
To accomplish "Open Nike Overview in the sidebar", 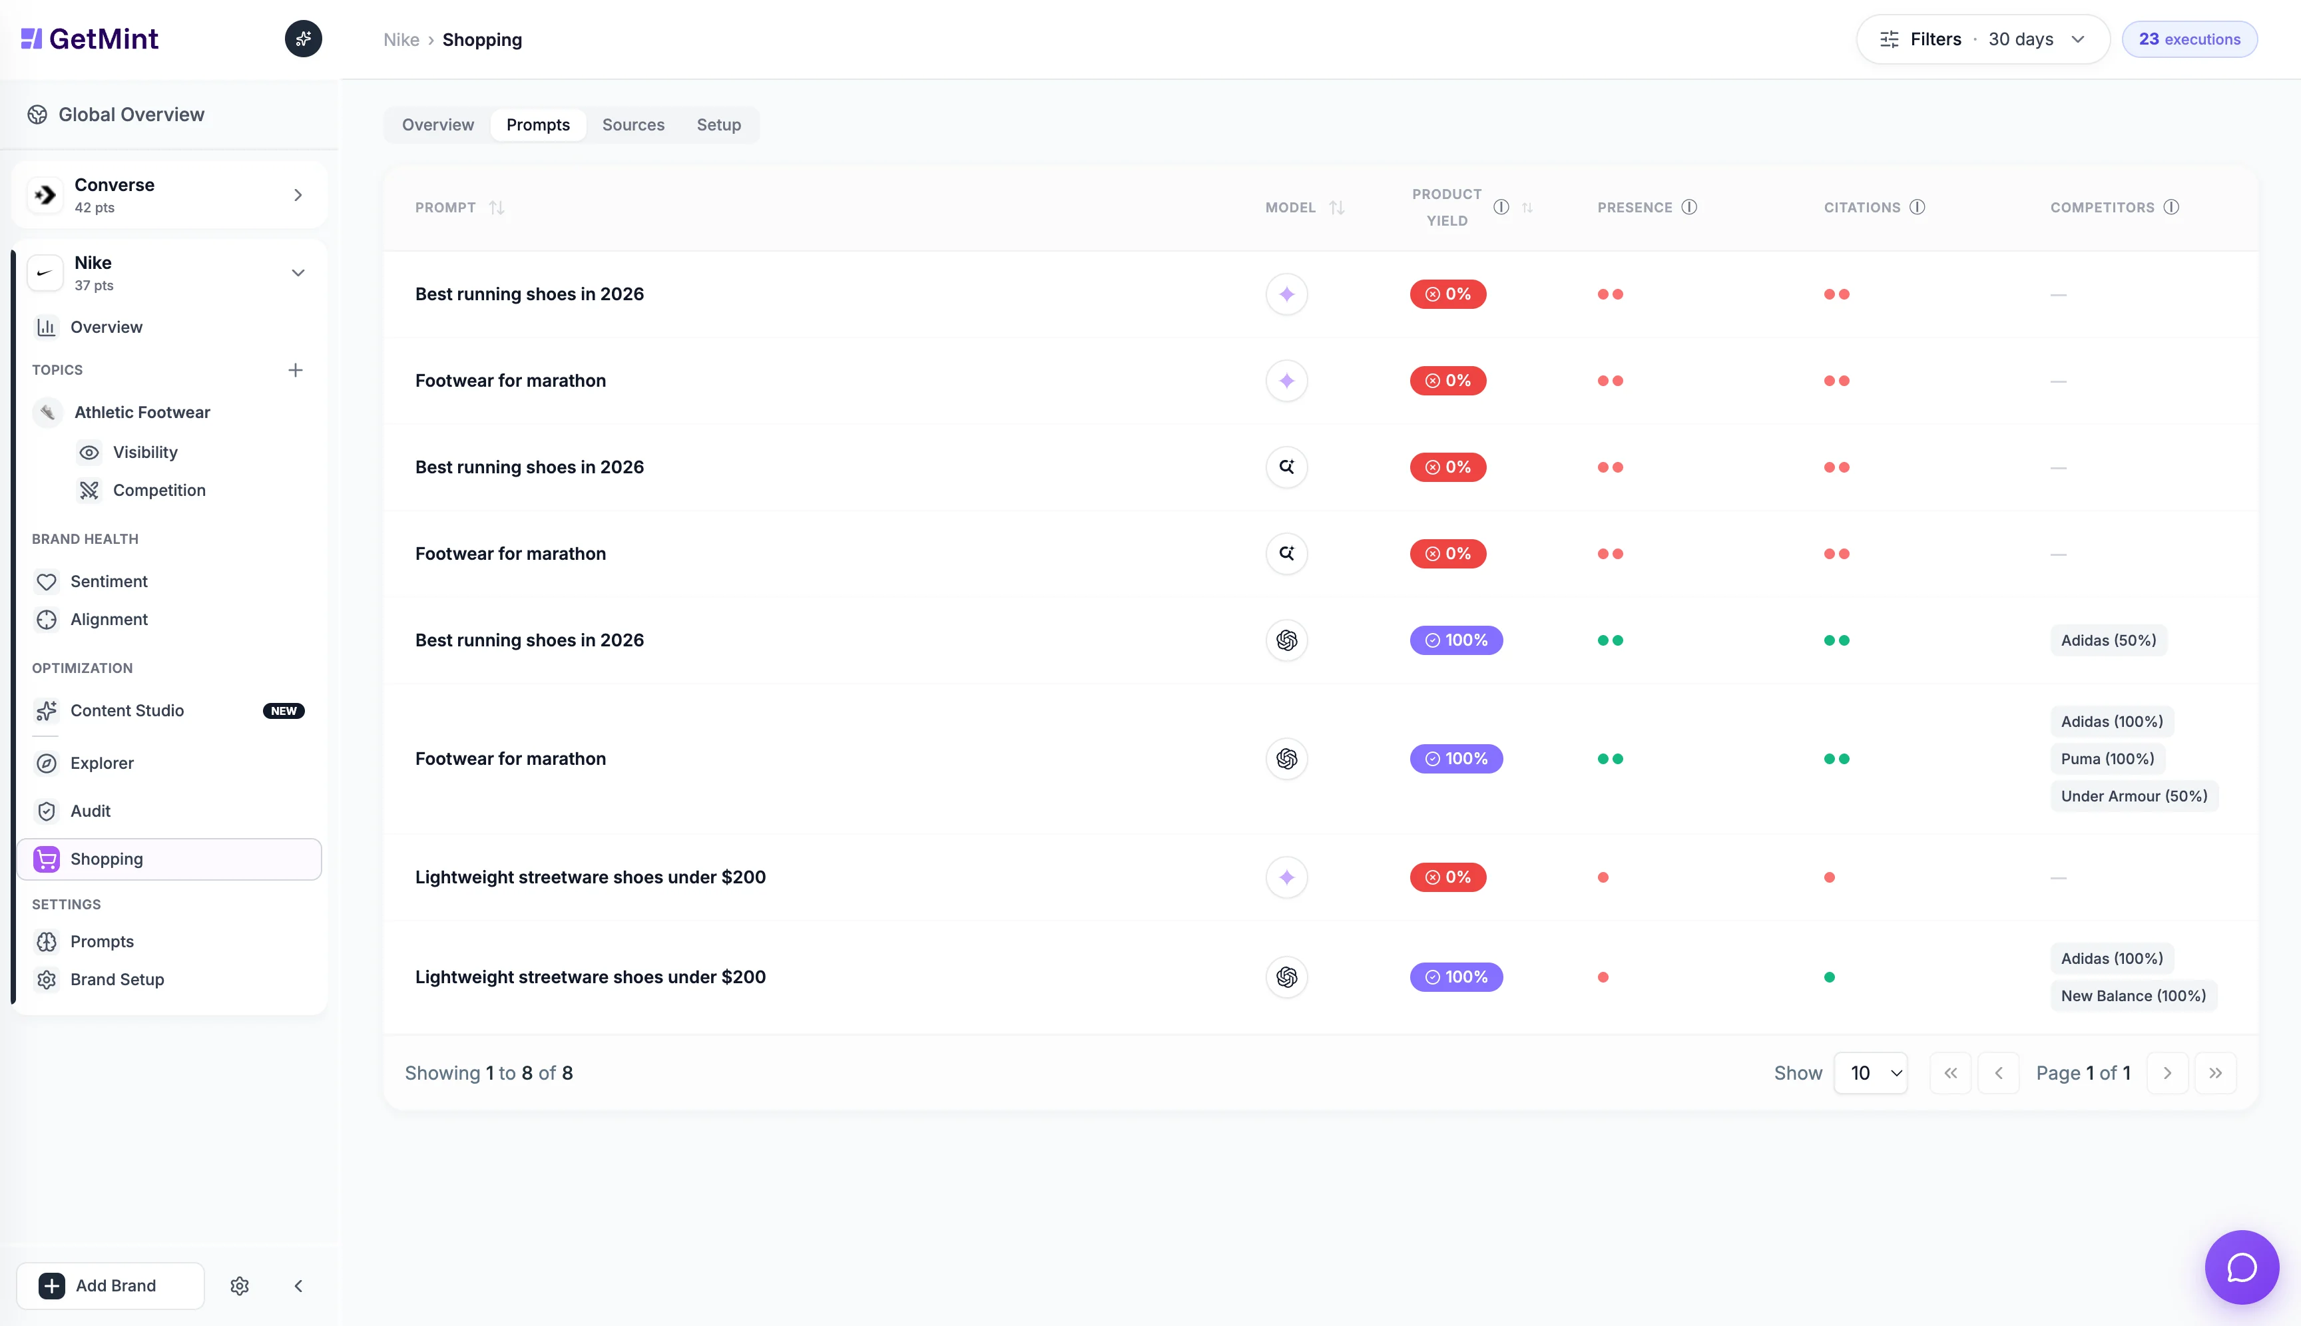I will (107, 327).
